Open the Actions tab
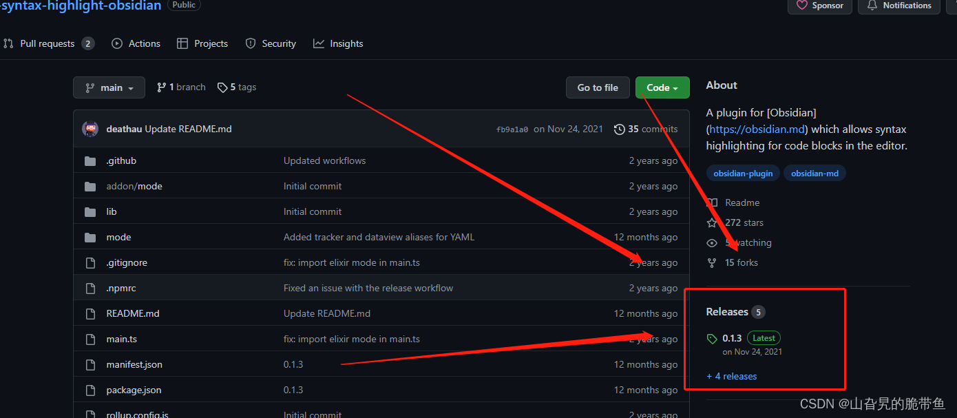 (x=136, y=43)
